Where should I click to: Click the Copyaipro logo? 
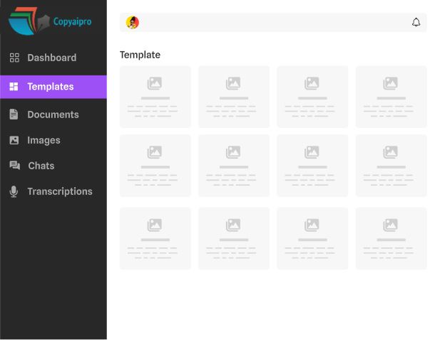pos(50,21)
